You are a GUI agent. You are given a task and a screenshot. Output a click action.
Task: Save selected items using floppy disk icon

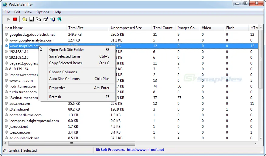31,19
